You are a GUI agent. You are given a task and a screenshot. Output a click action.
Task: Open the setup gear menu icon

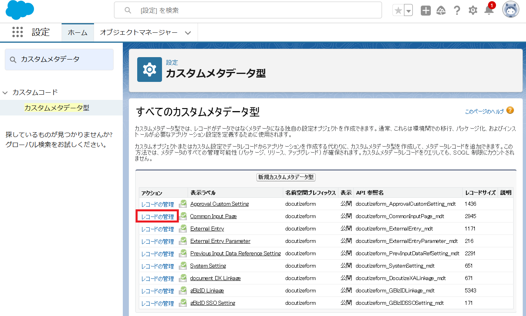tap(473, 10)
